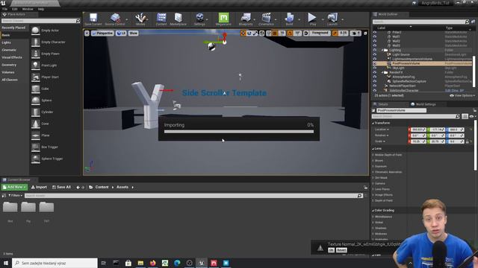Toggle visibility of SkyLight actor
478x268 pixels.
pos(375,68)
